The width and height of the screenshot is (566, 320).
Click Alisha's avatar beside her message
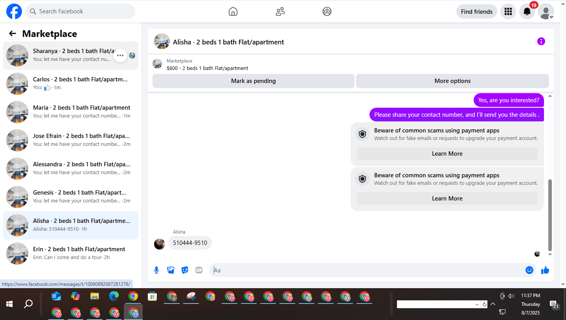pos(160,244)
